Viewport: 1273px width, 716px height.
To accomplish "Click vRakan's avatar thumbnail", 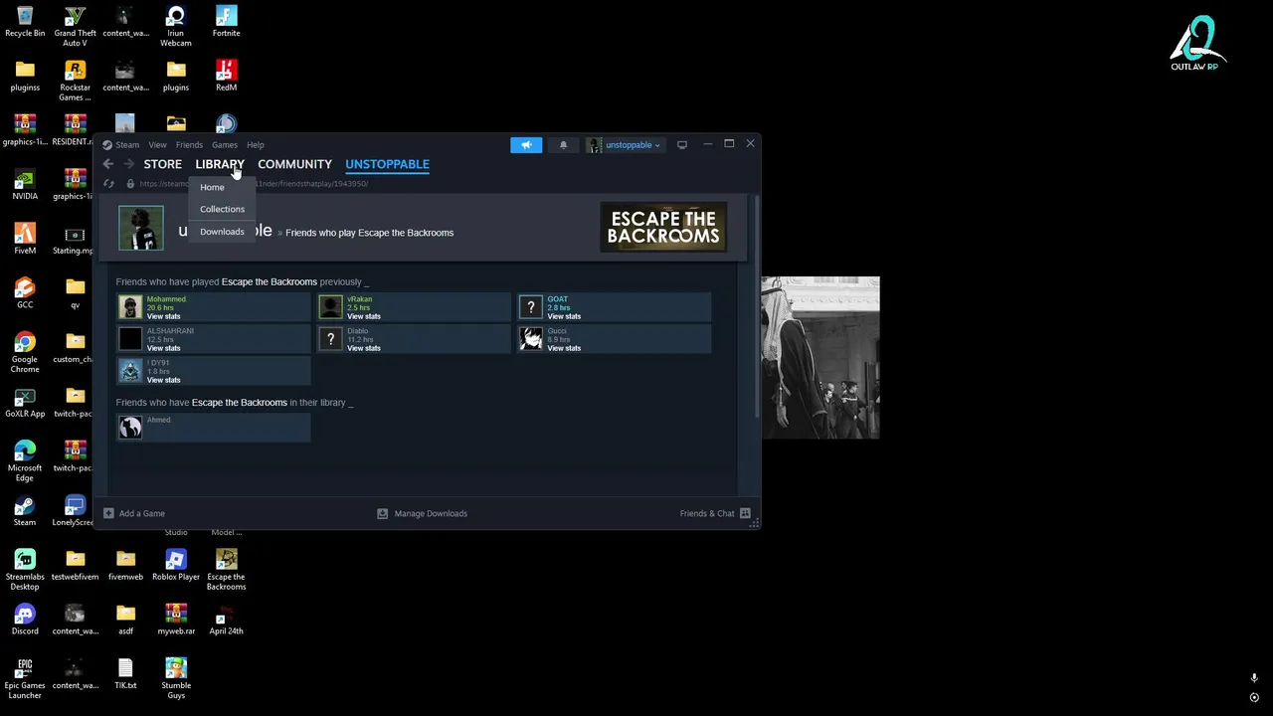I will (x=330, y=307).
